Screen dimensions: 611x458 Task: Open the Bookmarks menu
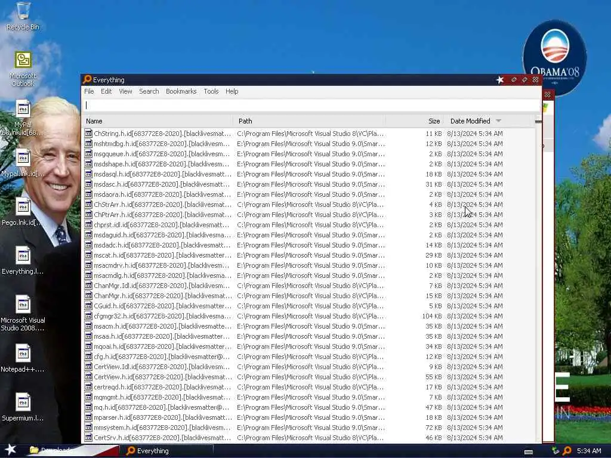coord(181,91)
